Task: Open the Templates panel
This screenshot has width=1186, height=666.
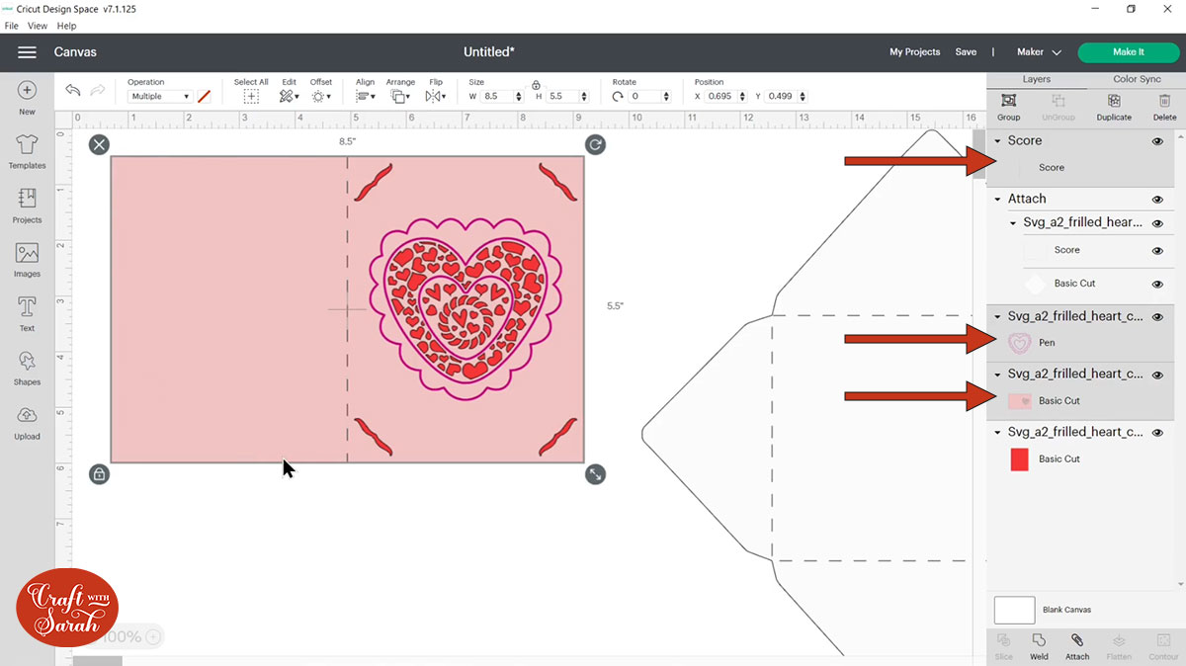Action: click(x=27, y=151)
